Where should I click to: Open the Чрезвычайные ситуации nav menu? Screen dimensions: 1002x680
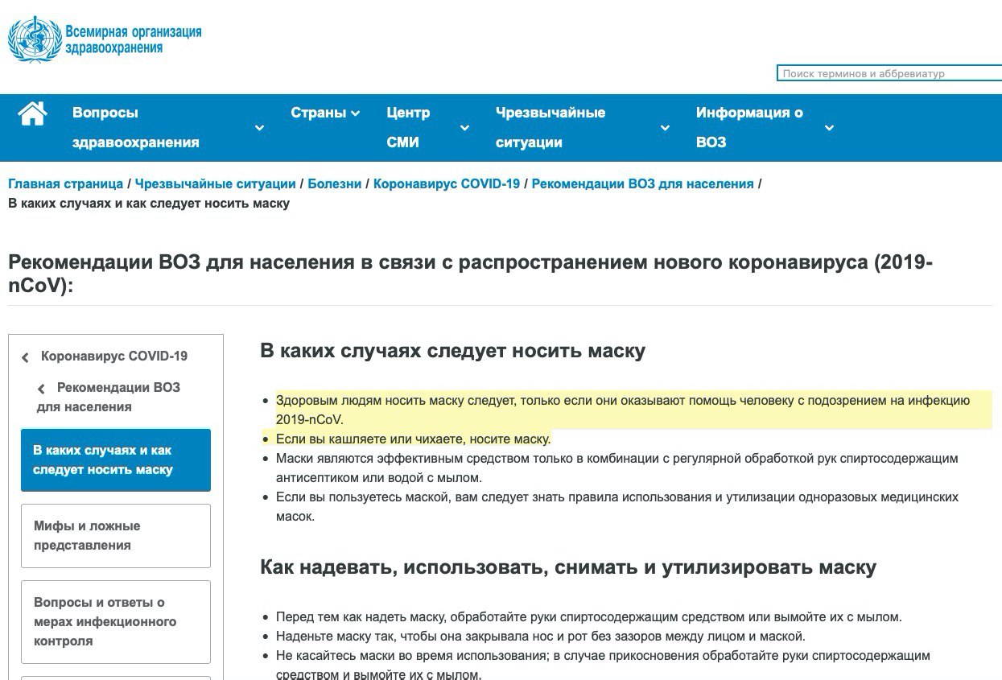(550, 127)
